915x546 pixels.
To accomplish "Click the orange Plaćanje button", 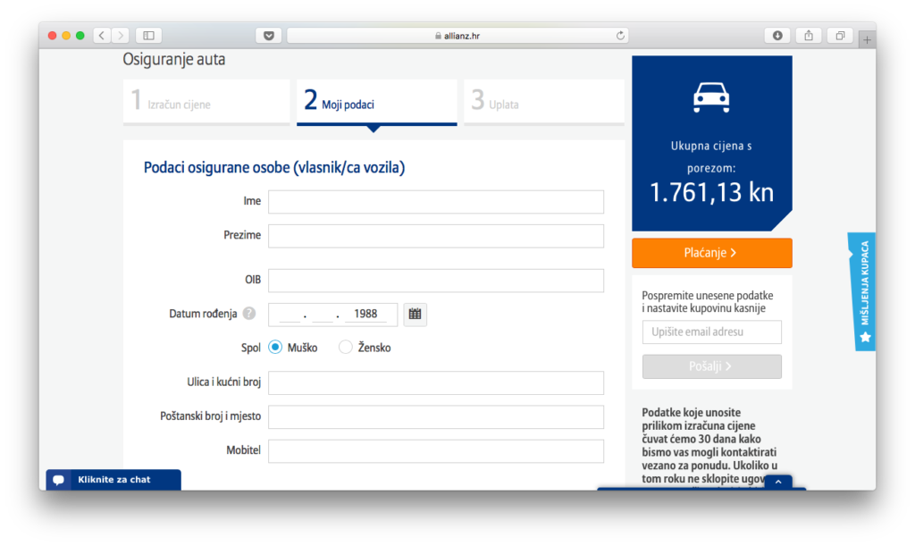I will [x=711, y=253].
